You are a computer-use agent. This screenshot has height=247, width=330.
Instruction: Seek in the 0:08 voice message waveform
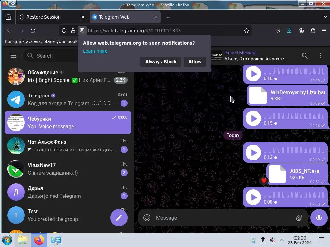(294, 195)
